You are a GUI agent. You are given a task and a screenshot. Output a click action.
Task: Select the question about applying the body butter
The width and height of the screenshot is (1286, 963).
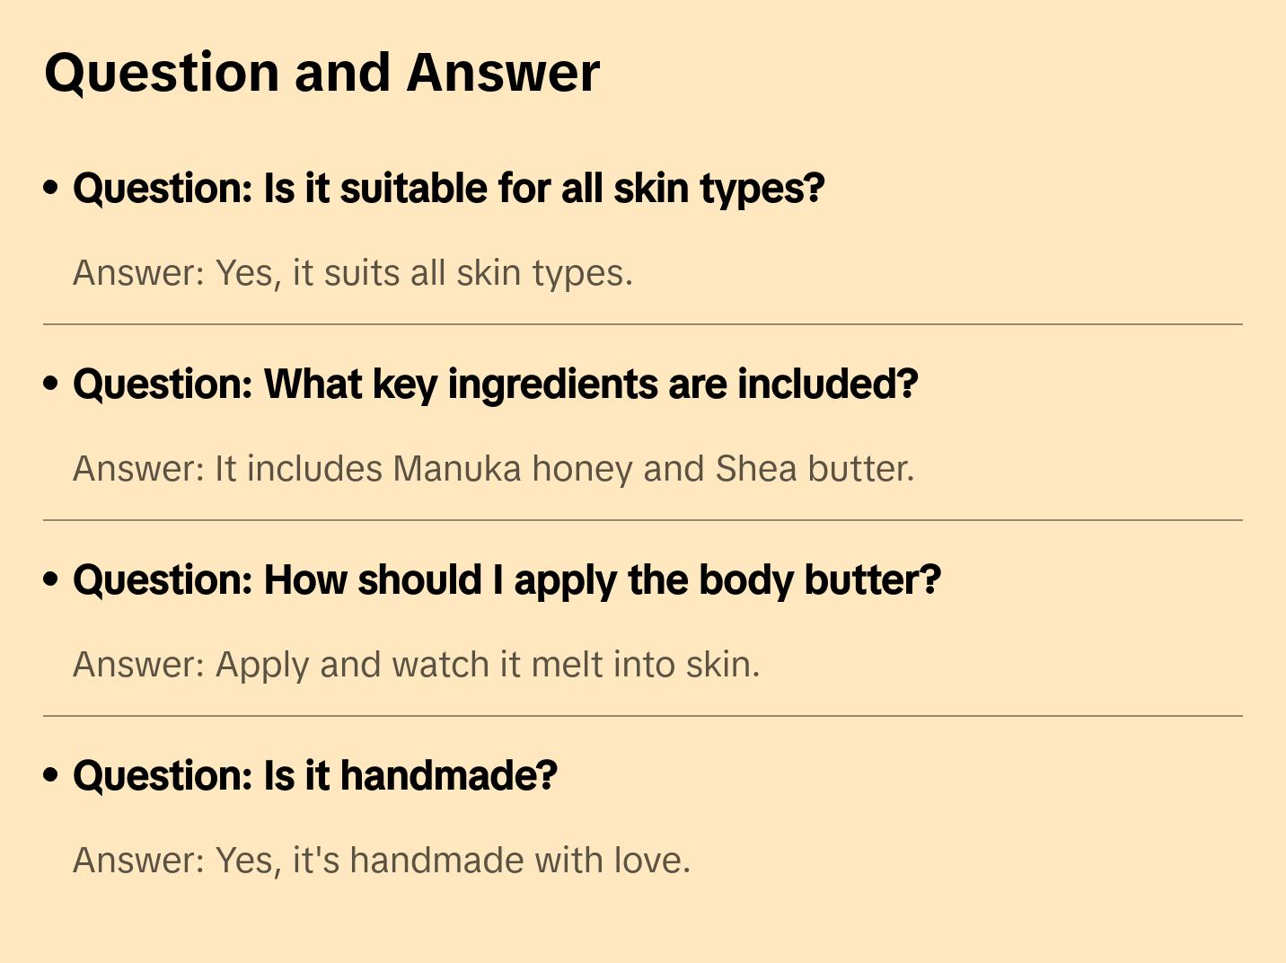coord(506,580)
